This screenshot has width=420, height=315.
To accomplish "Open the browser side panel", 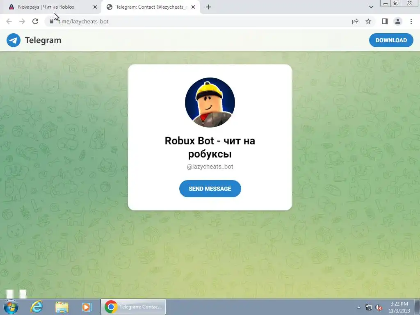I will 385,21.
